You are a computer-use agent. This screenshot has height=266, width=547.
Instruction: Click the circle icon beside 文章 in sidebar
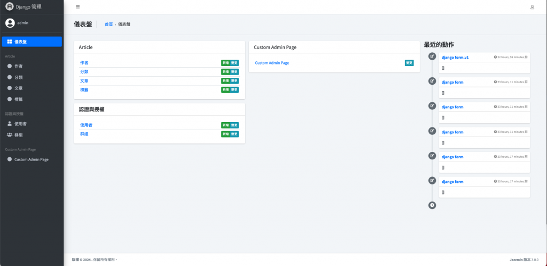pyautogui.click(x=10, y=88)
